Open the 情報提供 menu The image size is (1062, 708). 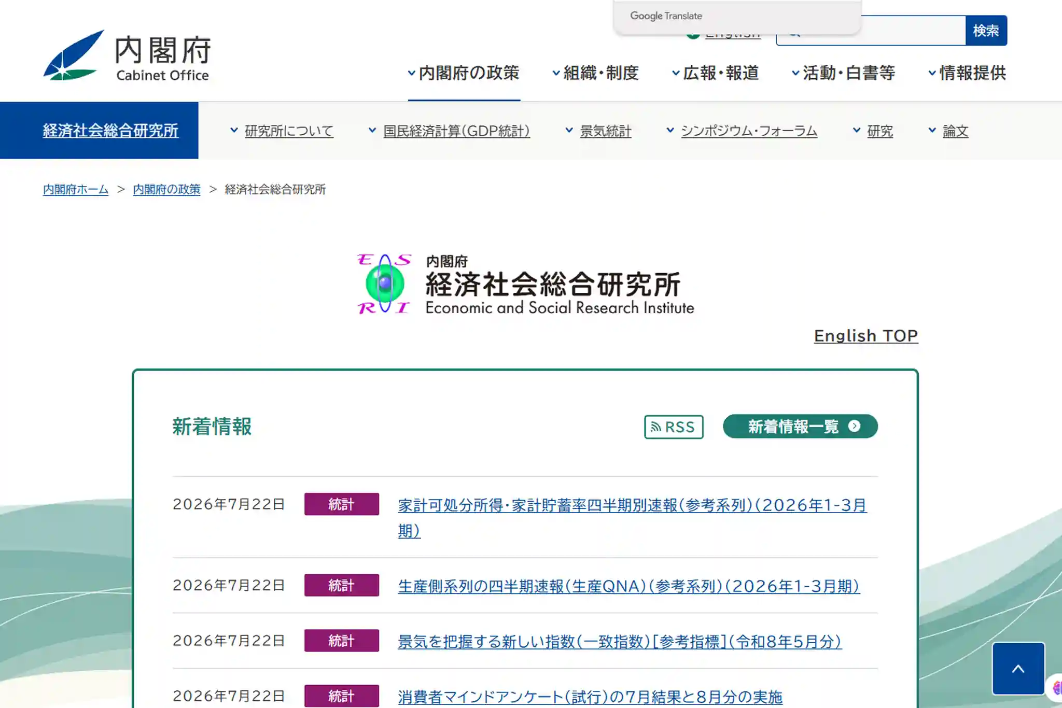click(967, 73)
